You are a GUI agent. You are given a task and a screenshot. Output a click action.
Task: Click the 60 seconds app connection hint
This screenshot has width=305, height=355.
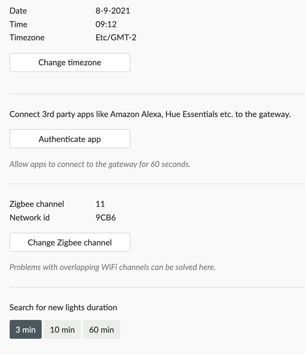(x=100, y=164)
